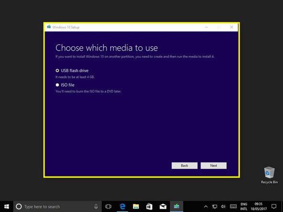Image resolution: width=283 pixels, height=212 pixels.
Task: Go back with the Back button
Action: point(185,166)
